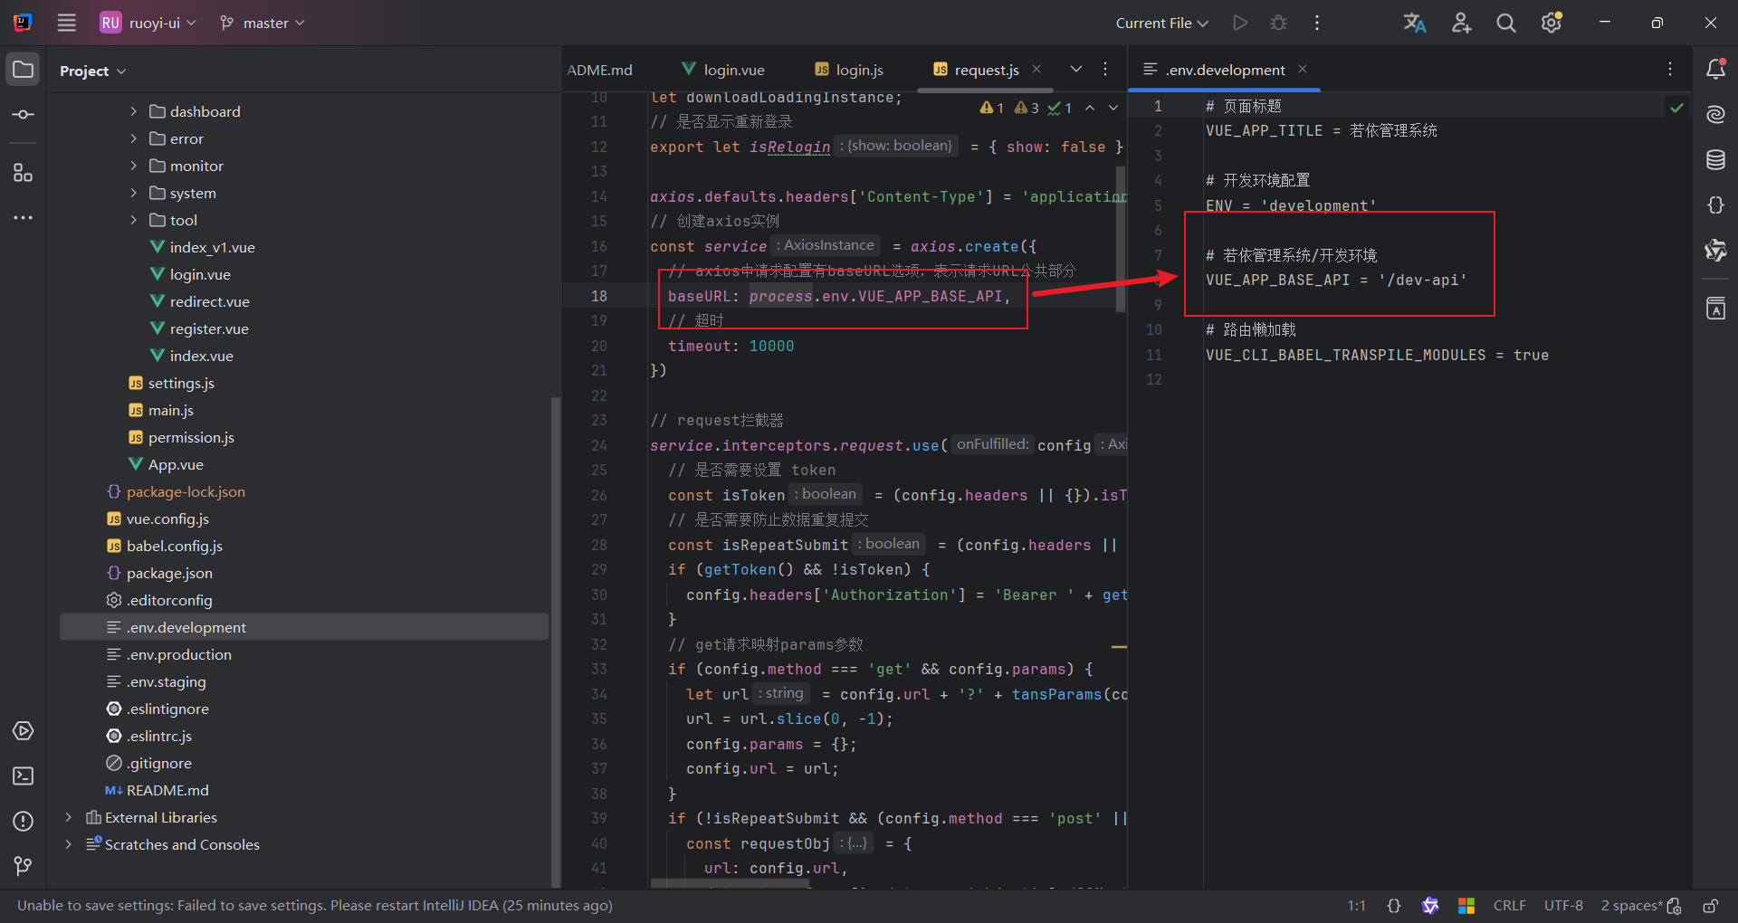Open the Terminal tool window

(x=24, y=776)
